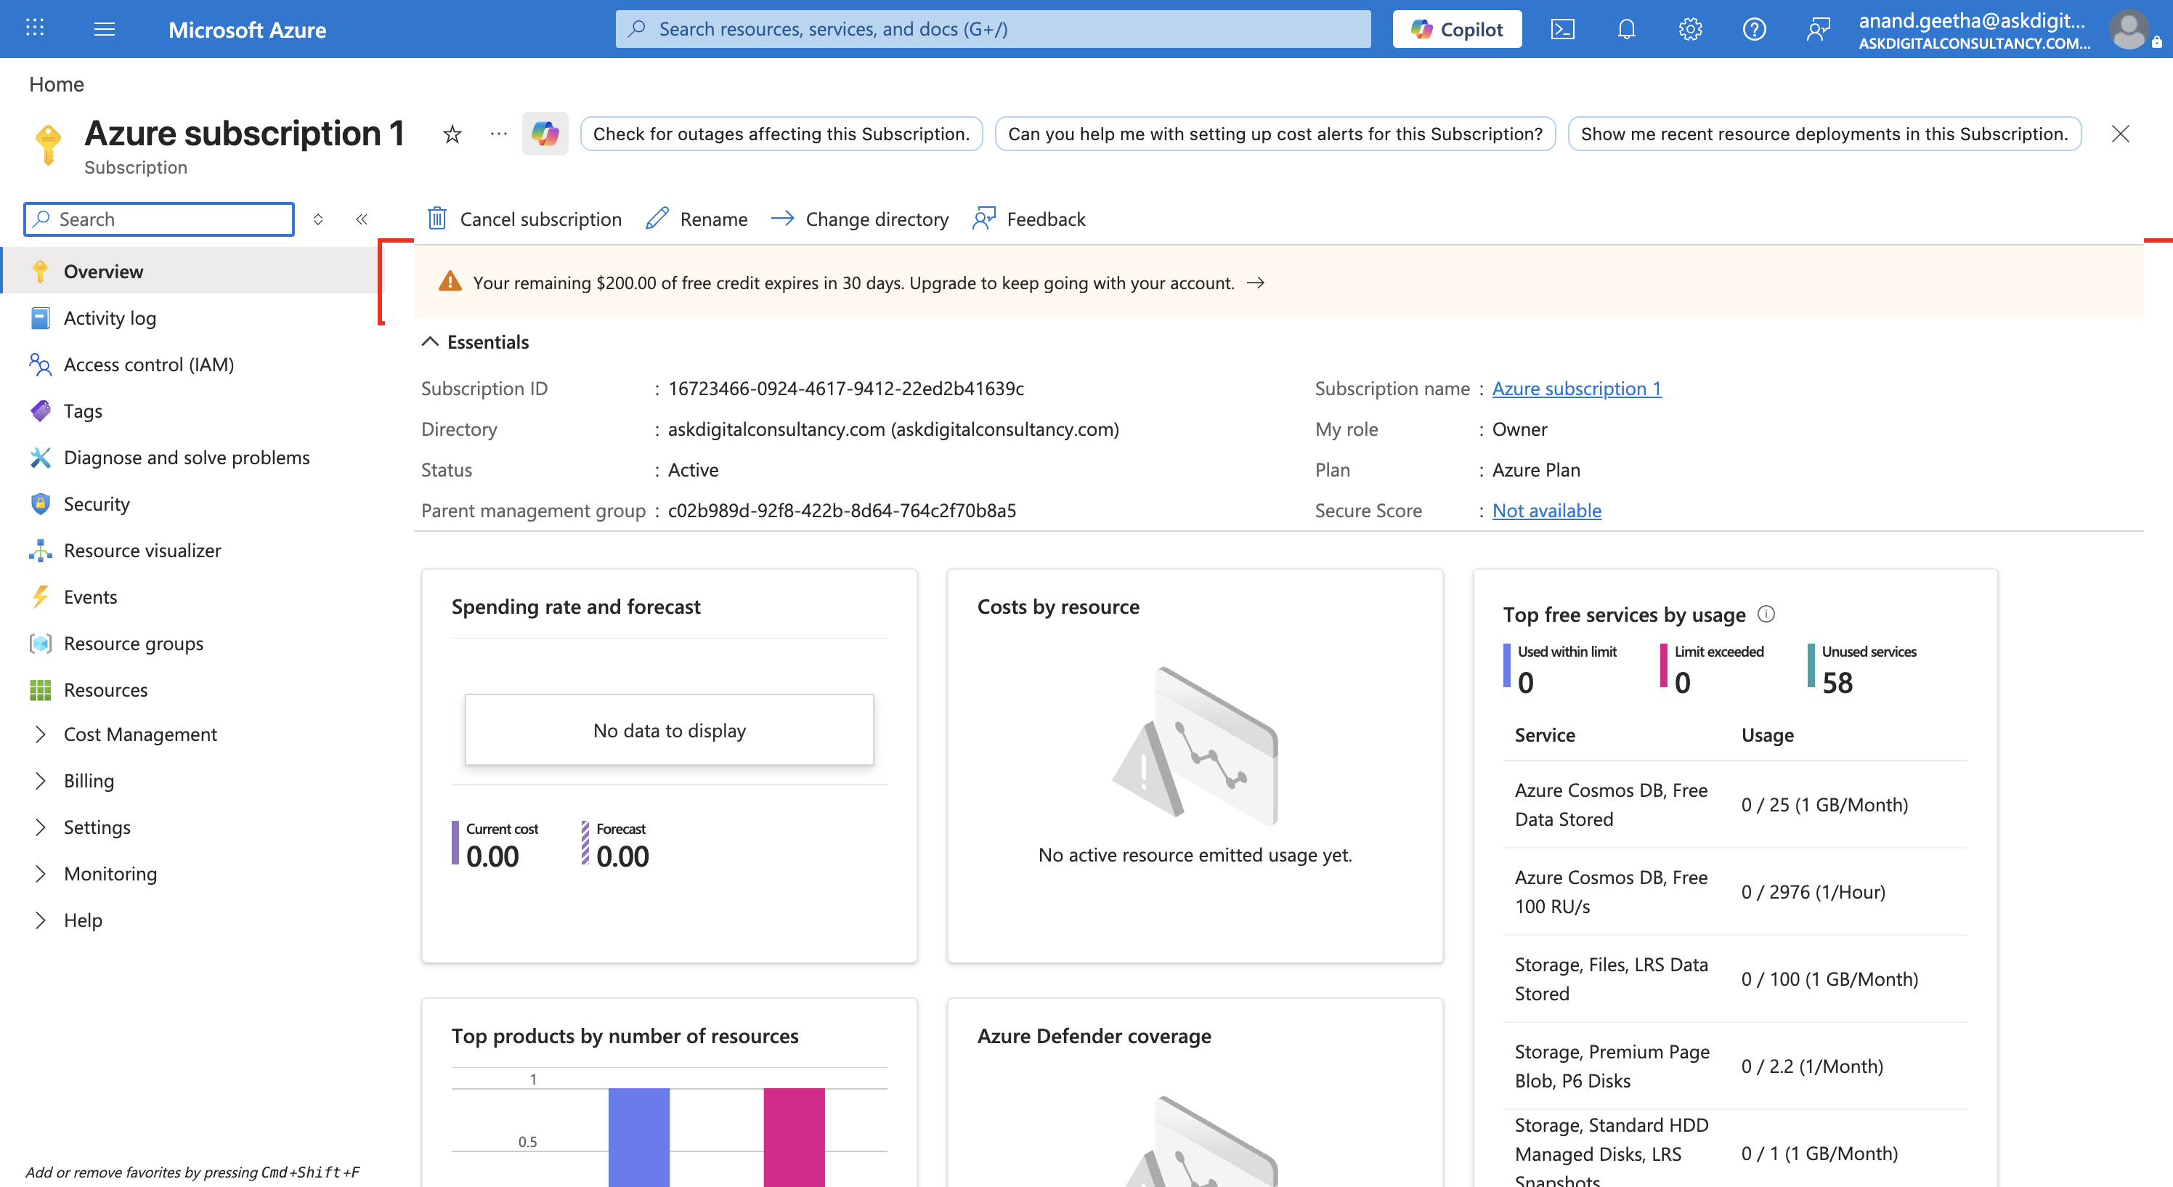Click Show me recent resource deployments suggestion
Screen dimensions: 2173x1187
coord(1824,134)
